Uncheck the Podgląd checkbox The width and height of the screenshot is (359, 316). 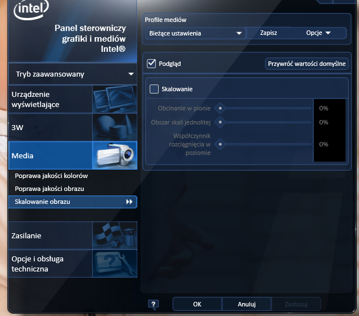click(151, 64)
